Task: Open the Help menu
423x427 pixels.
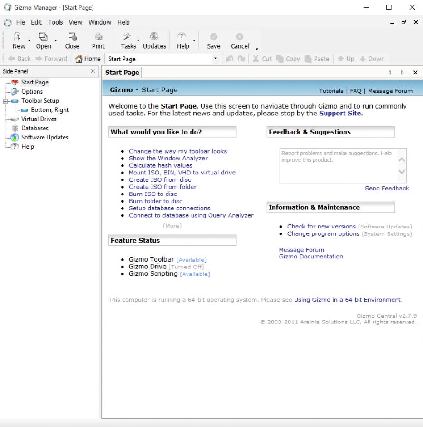Action: click(123, 22)
